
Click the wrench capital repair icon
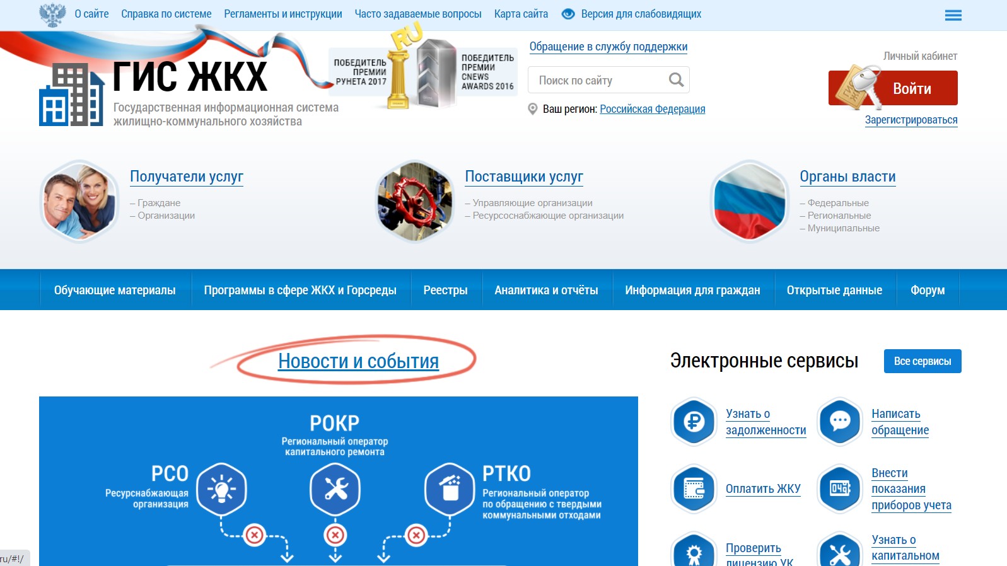[x=839, y=550]
